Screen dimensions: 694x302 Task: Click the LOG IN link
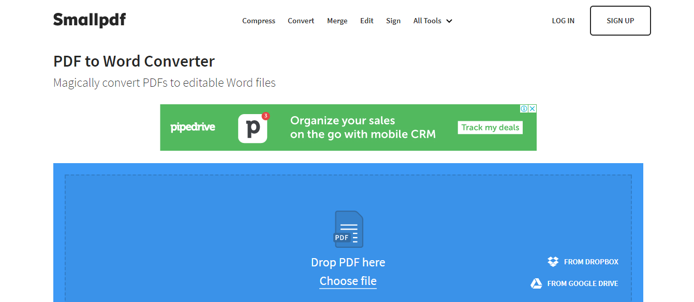(x=563, y=21)
